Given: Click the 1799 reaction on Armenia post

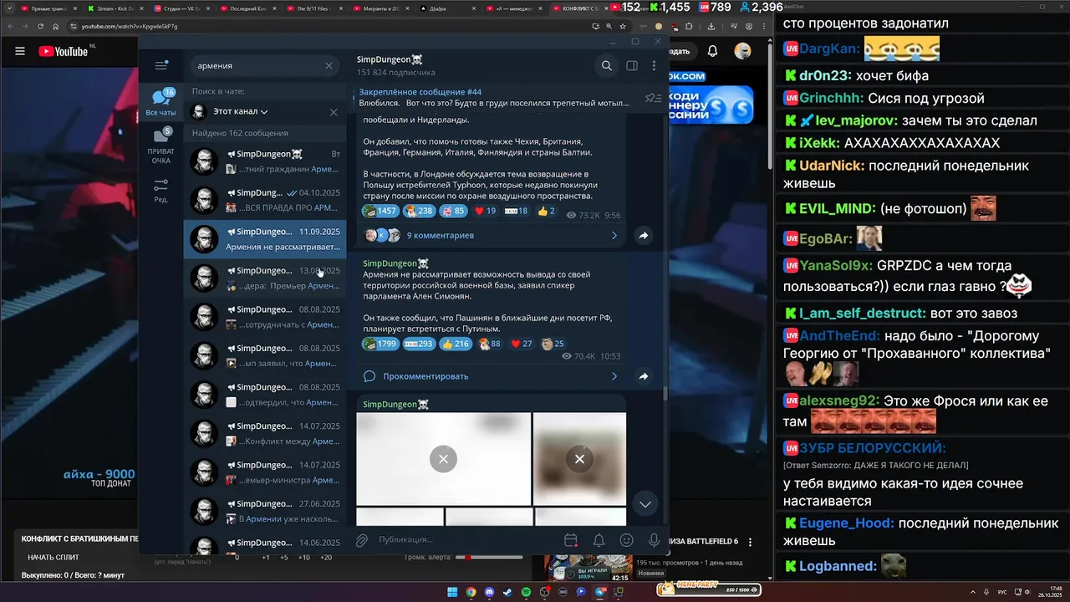Looking at the screenshot, I should pyautogui.click(x=380, y=344).
